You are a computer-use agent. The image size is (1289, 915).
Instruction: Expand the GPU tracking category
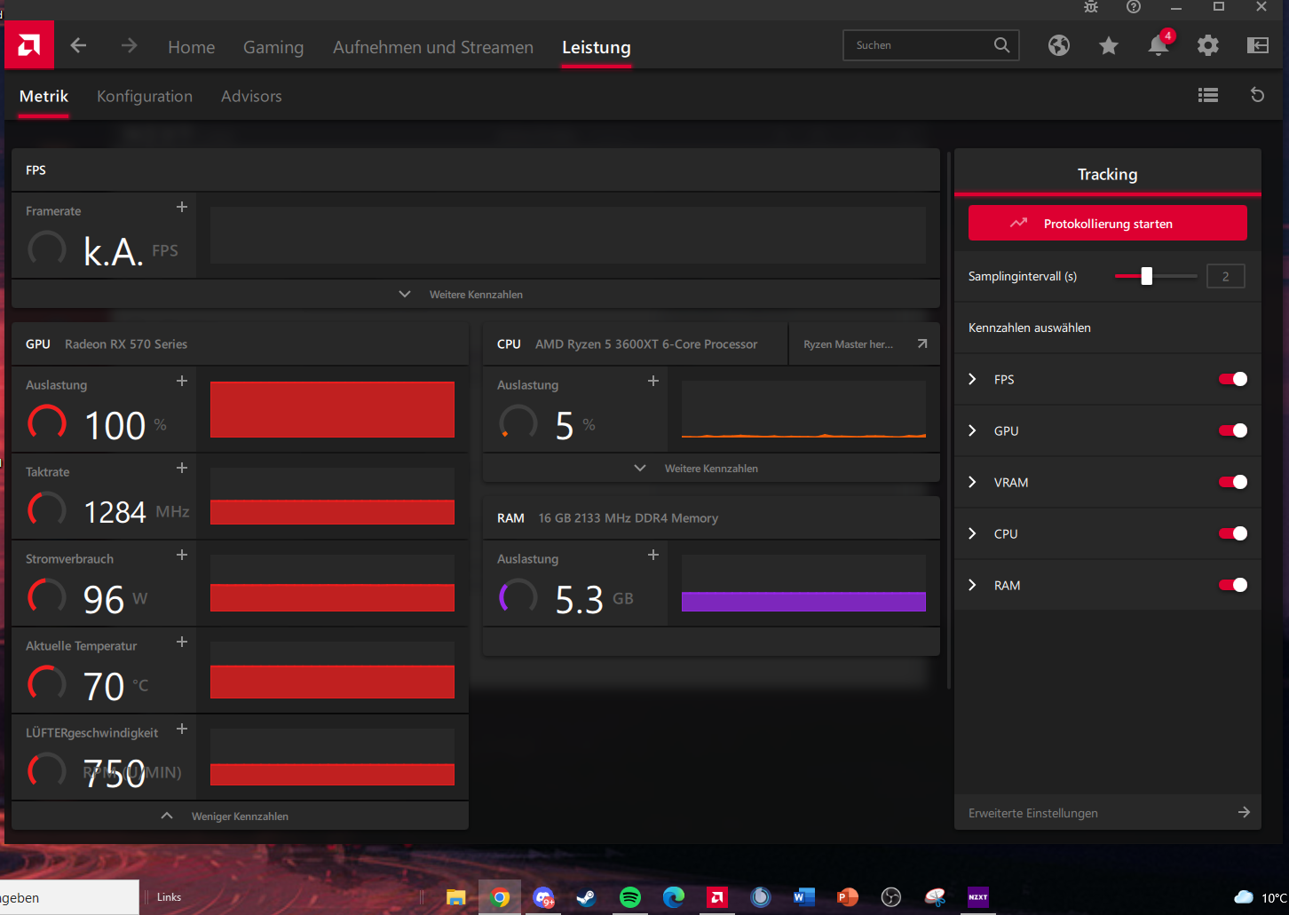972,430
